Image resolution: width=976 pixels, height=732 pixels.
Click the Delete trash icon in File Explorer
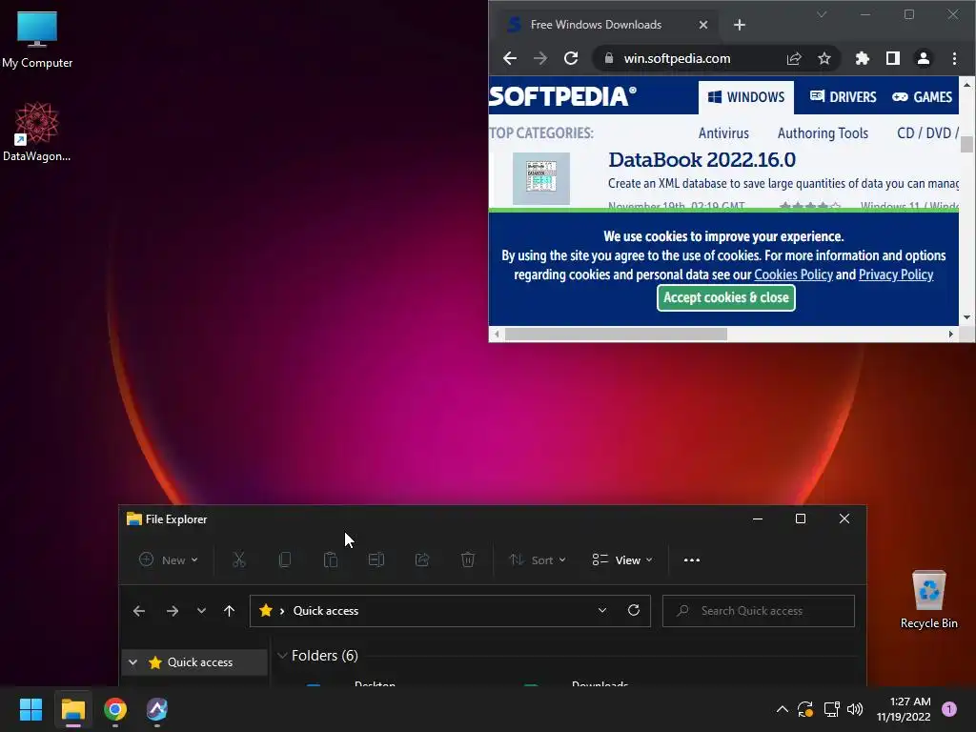(467, 560)
